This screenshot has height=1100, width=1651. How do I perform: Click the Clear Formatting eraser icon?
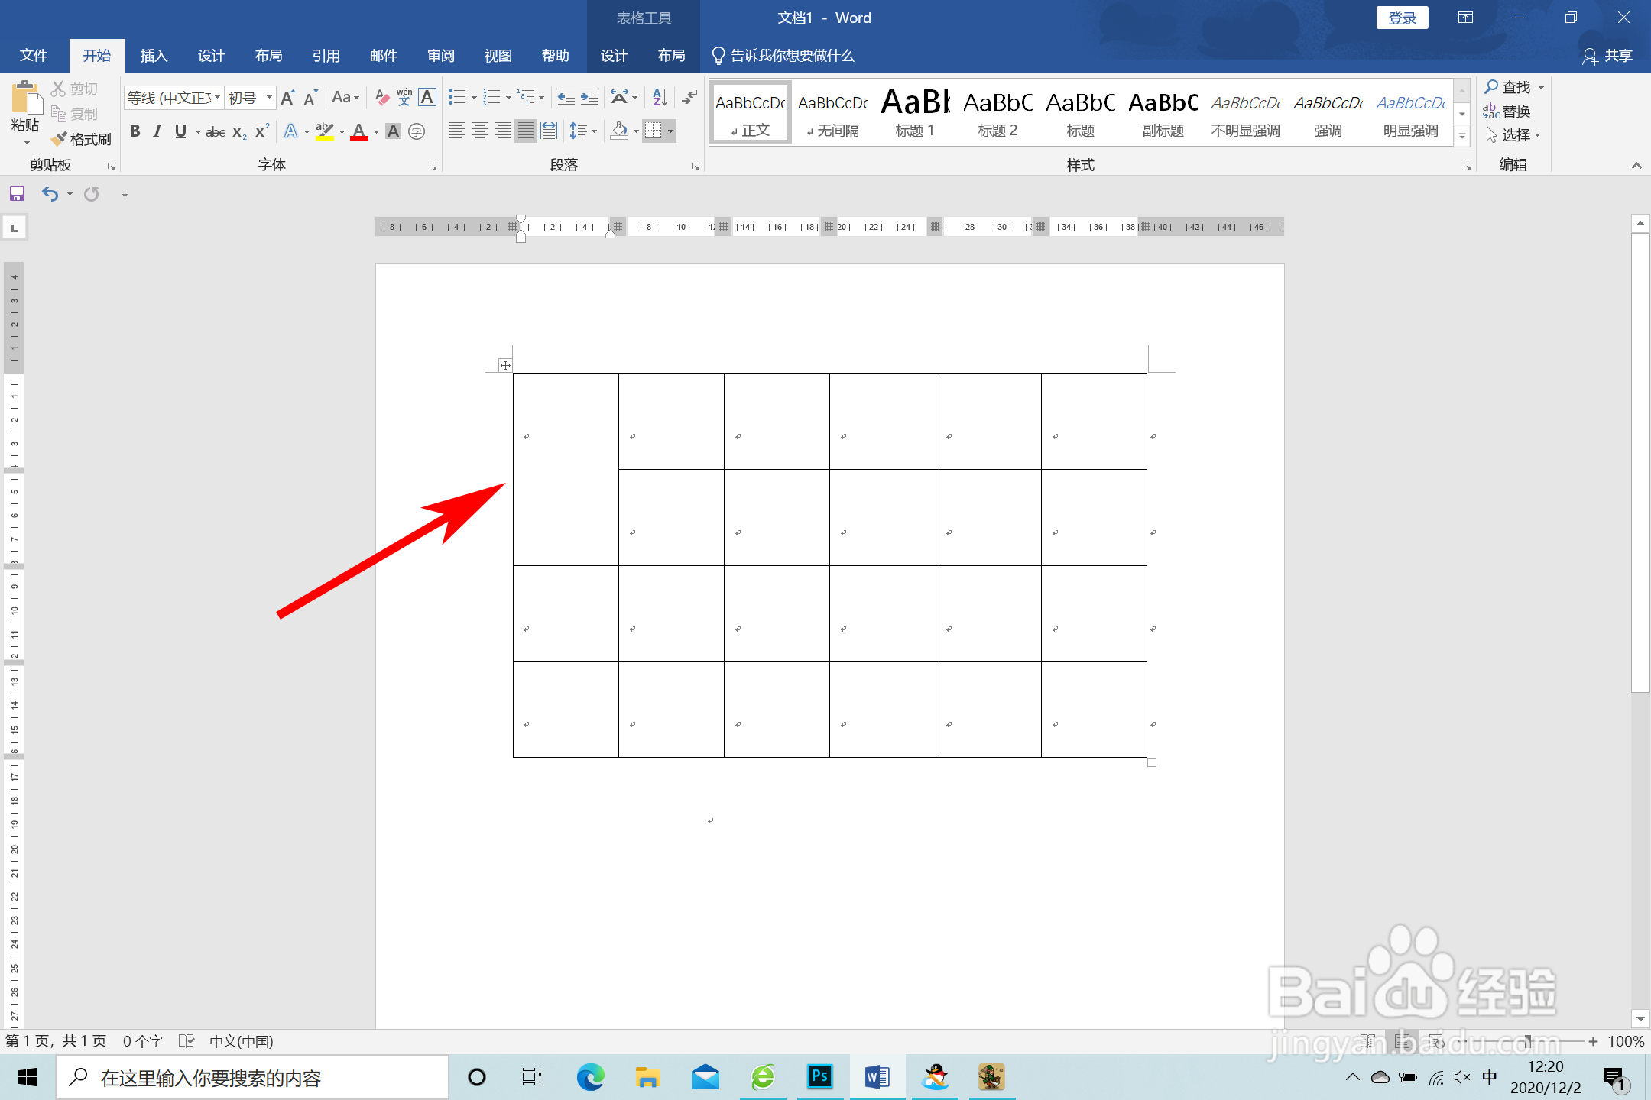[x=381, y=98]
